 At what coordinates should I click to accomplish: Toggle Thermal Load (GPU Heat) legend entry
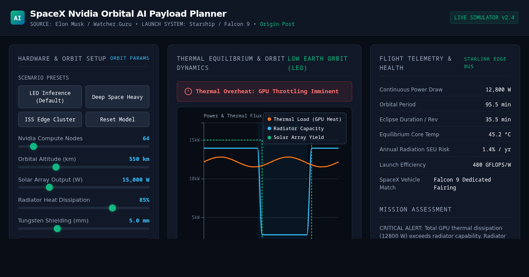[x=304, y=119]
